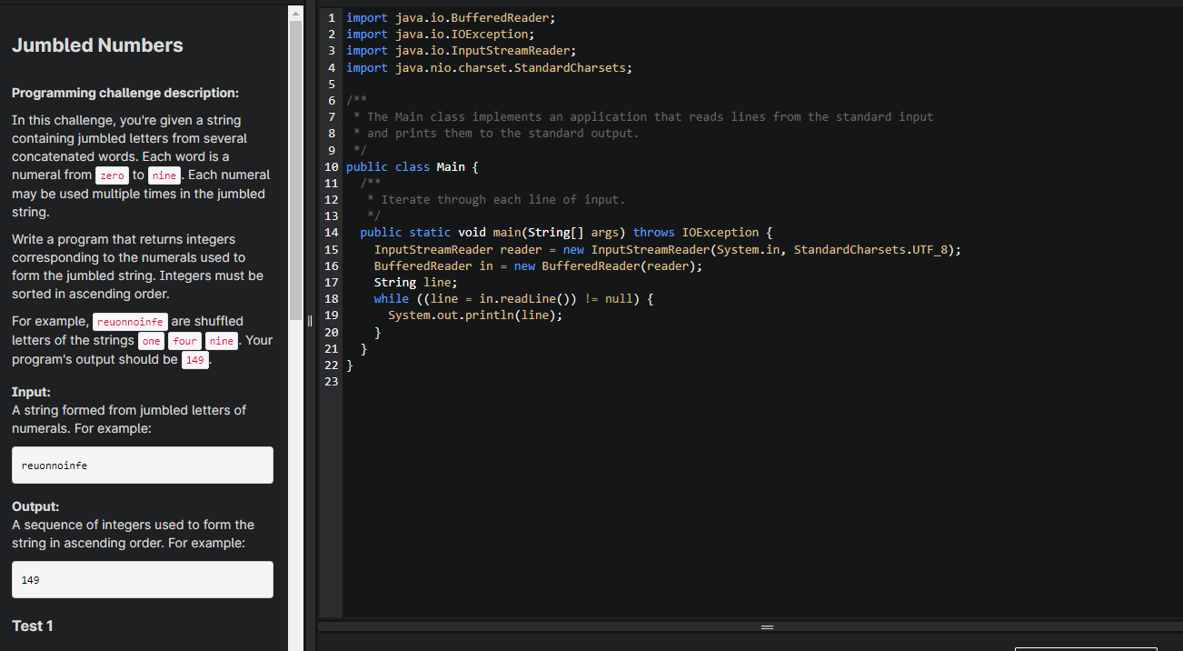Click the reuonnoinfe badge in the example sentence
1183x651 pixels.
click(x=130, y=321)
